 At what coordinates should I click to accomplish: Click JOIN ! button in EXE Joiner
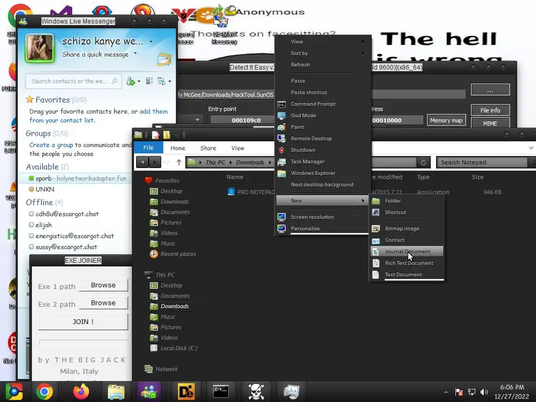click(83, 322)
